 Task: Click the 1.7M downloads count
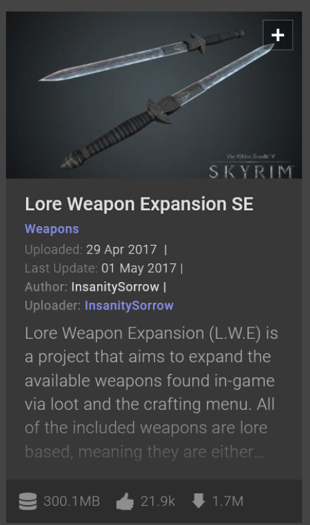pyautogui.click(x=228, y=501)
